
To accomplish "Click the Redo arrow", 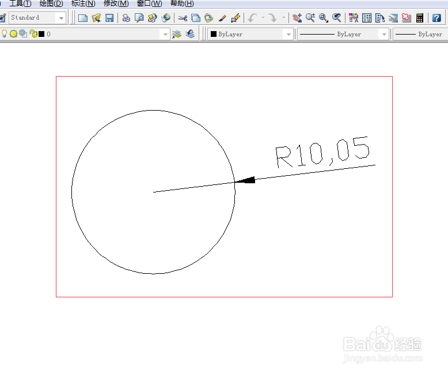I will (x=273, y=18).
